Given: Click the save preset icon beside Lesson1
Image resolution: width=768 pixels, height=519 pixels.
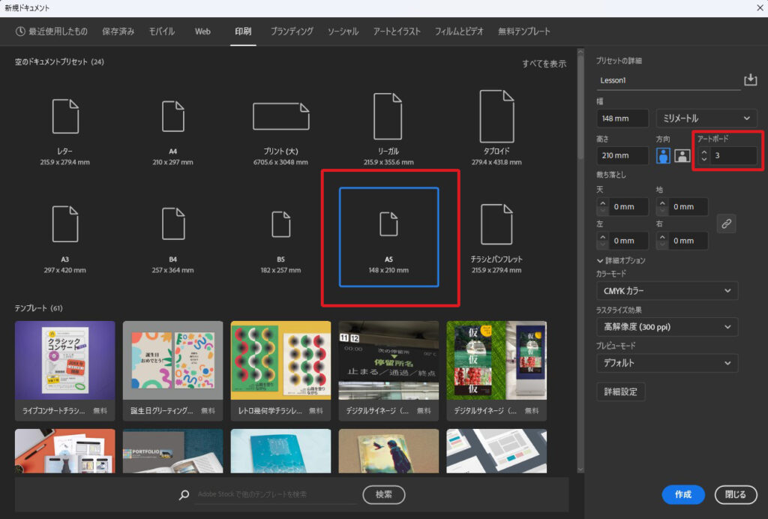Looking at the screenshot, I should tap(750, 80).
